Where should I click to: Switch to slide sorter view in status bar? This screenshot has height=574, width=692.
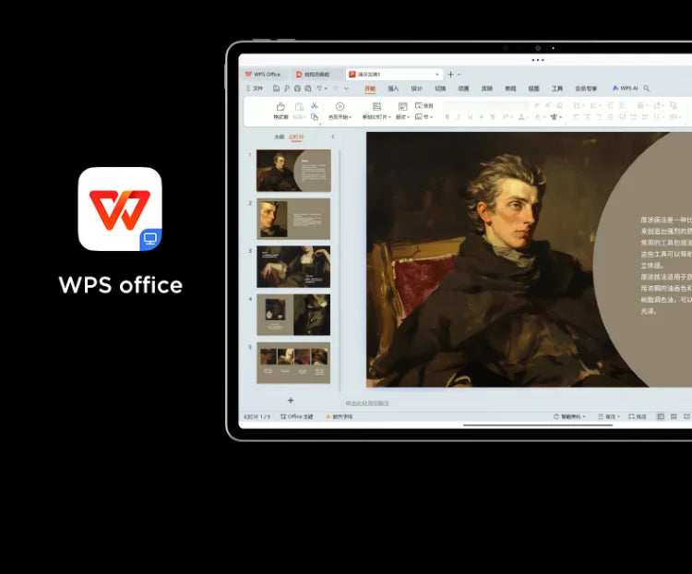673,417
